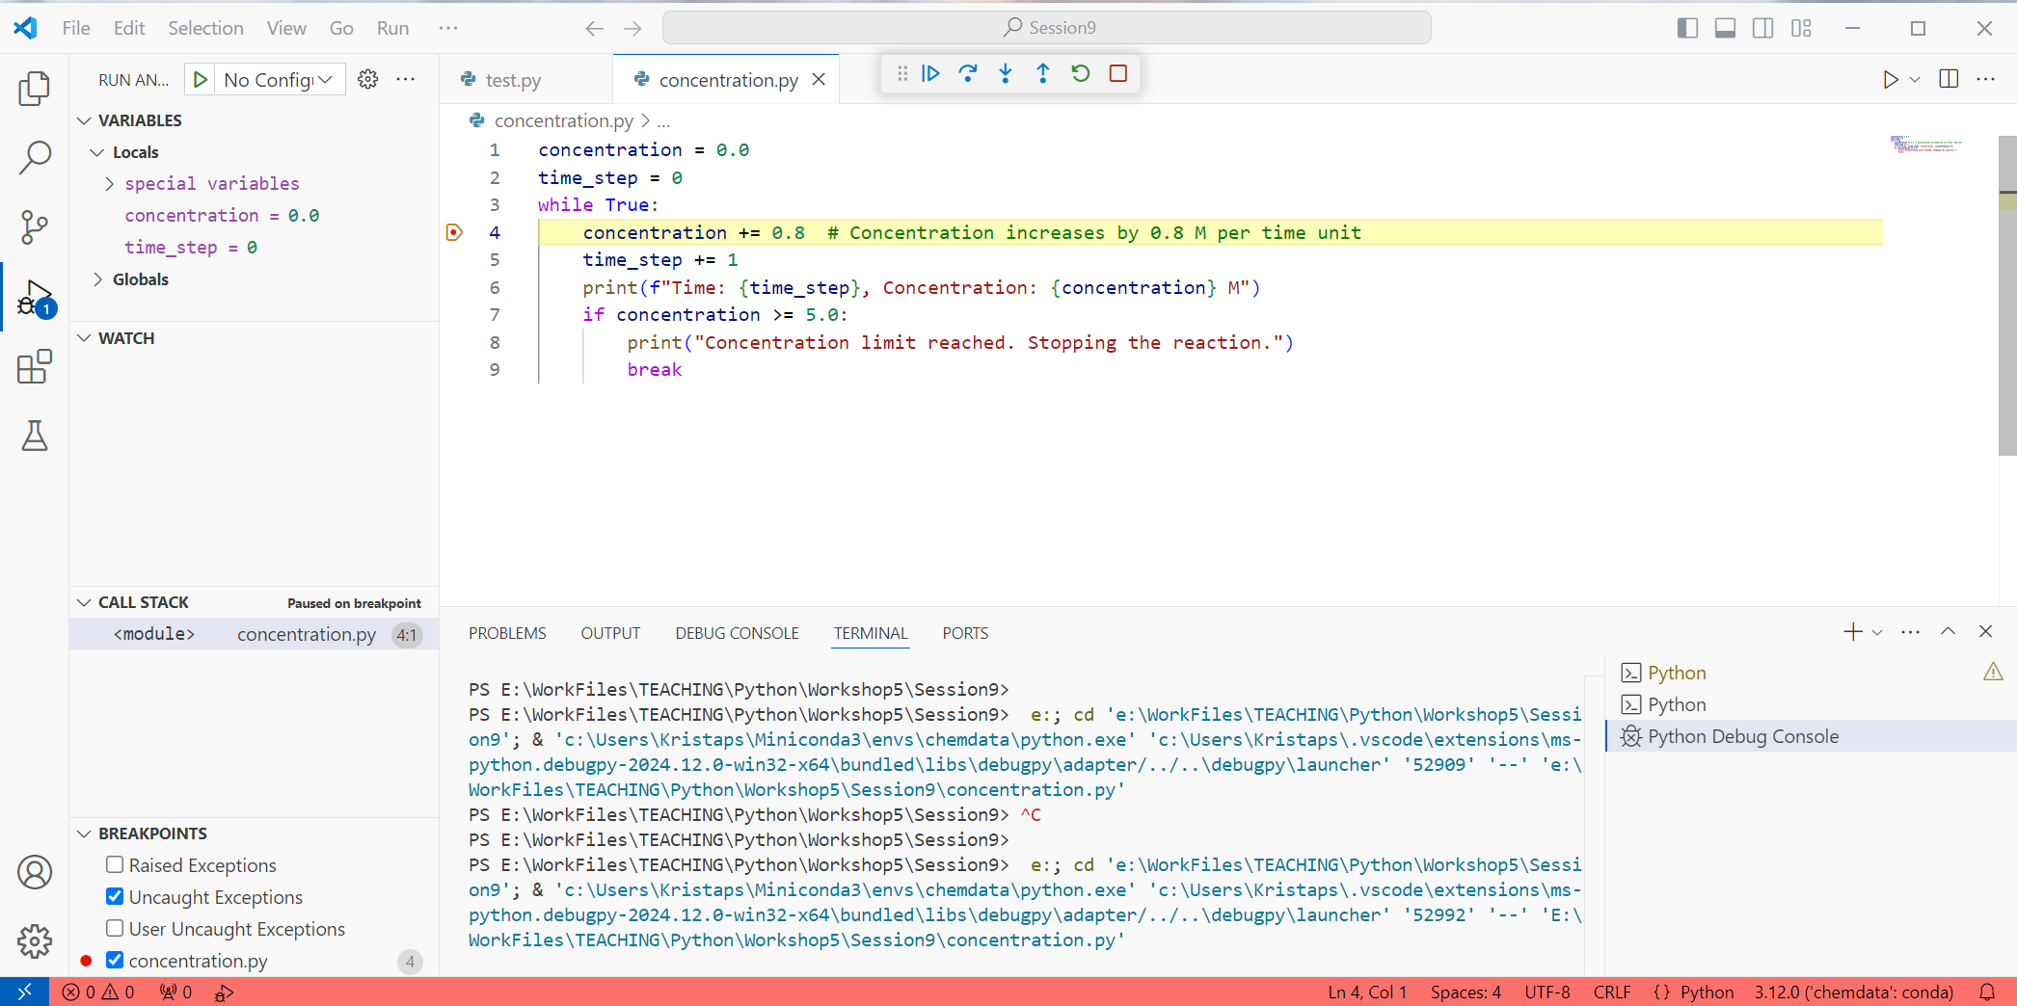Toggle the secondary side bar layout icon
Screen dimensions: 2017x1006
(x=1763, y=28)
